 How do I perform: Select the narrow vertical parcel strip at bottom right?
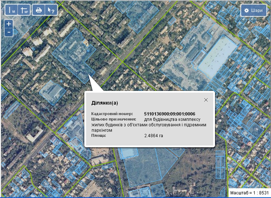[x=220, y=165]
